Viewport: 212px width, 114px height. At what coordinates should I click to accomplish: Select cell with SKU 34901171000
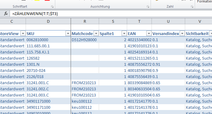coord(48,101)
